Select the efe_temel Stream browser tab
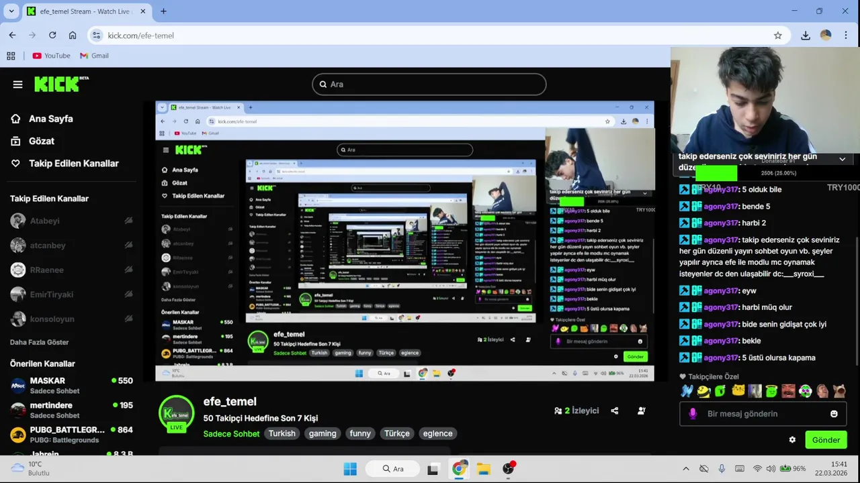 pos(85,11)
